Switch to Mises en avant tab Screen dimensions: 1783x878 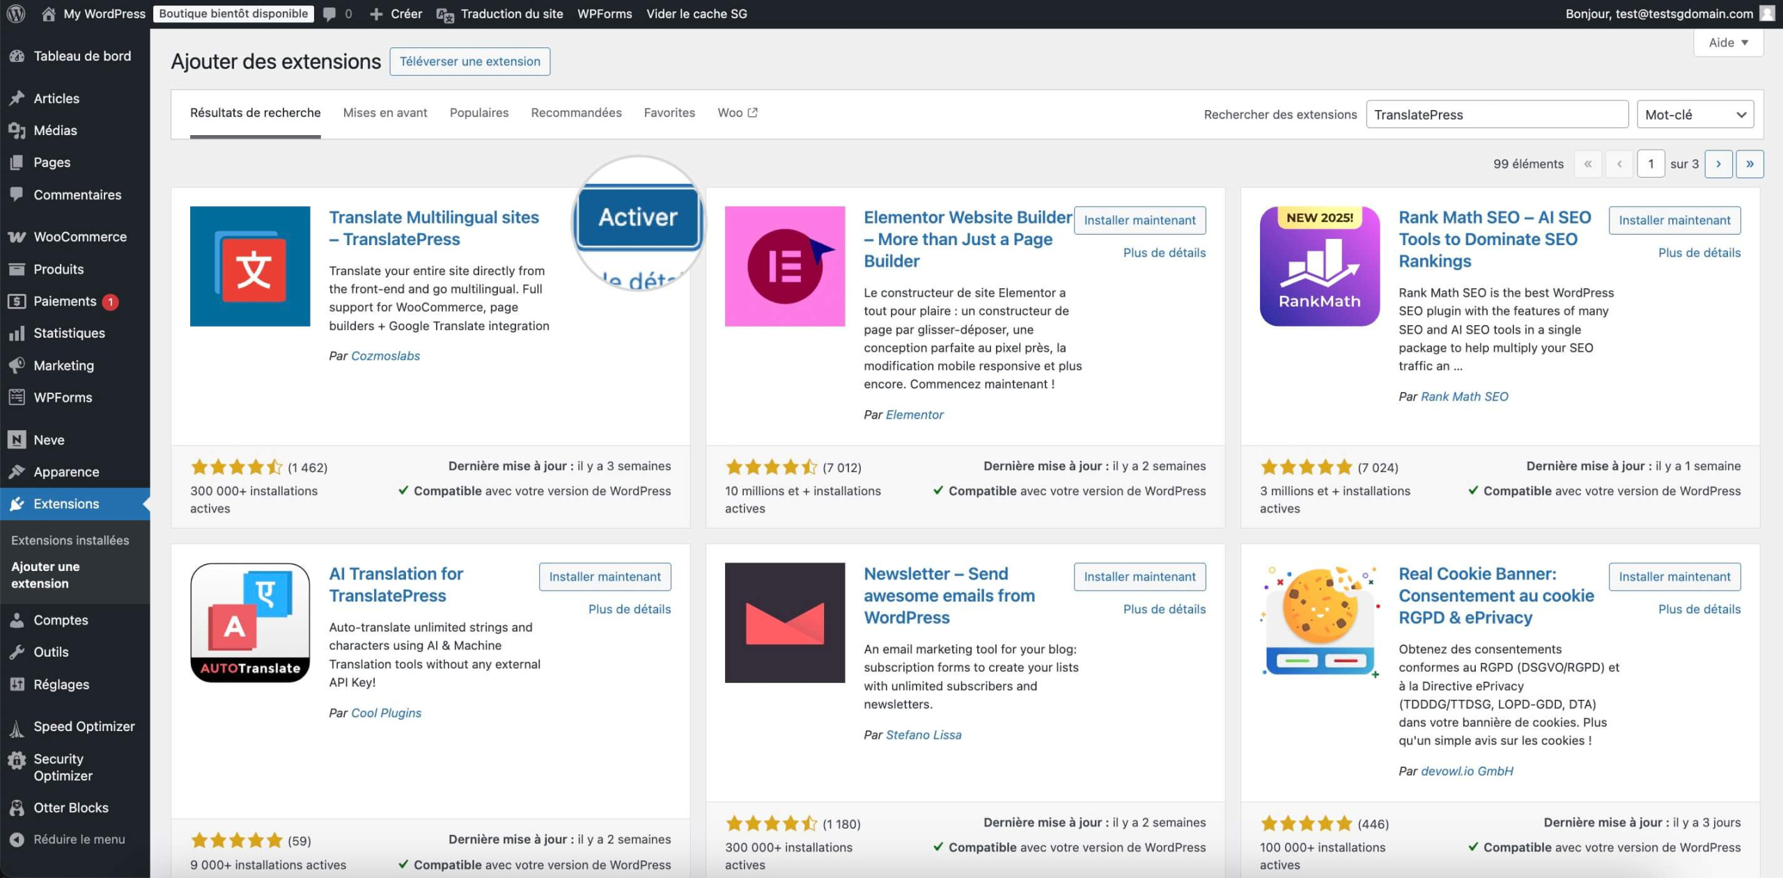[x=385, y=113]
